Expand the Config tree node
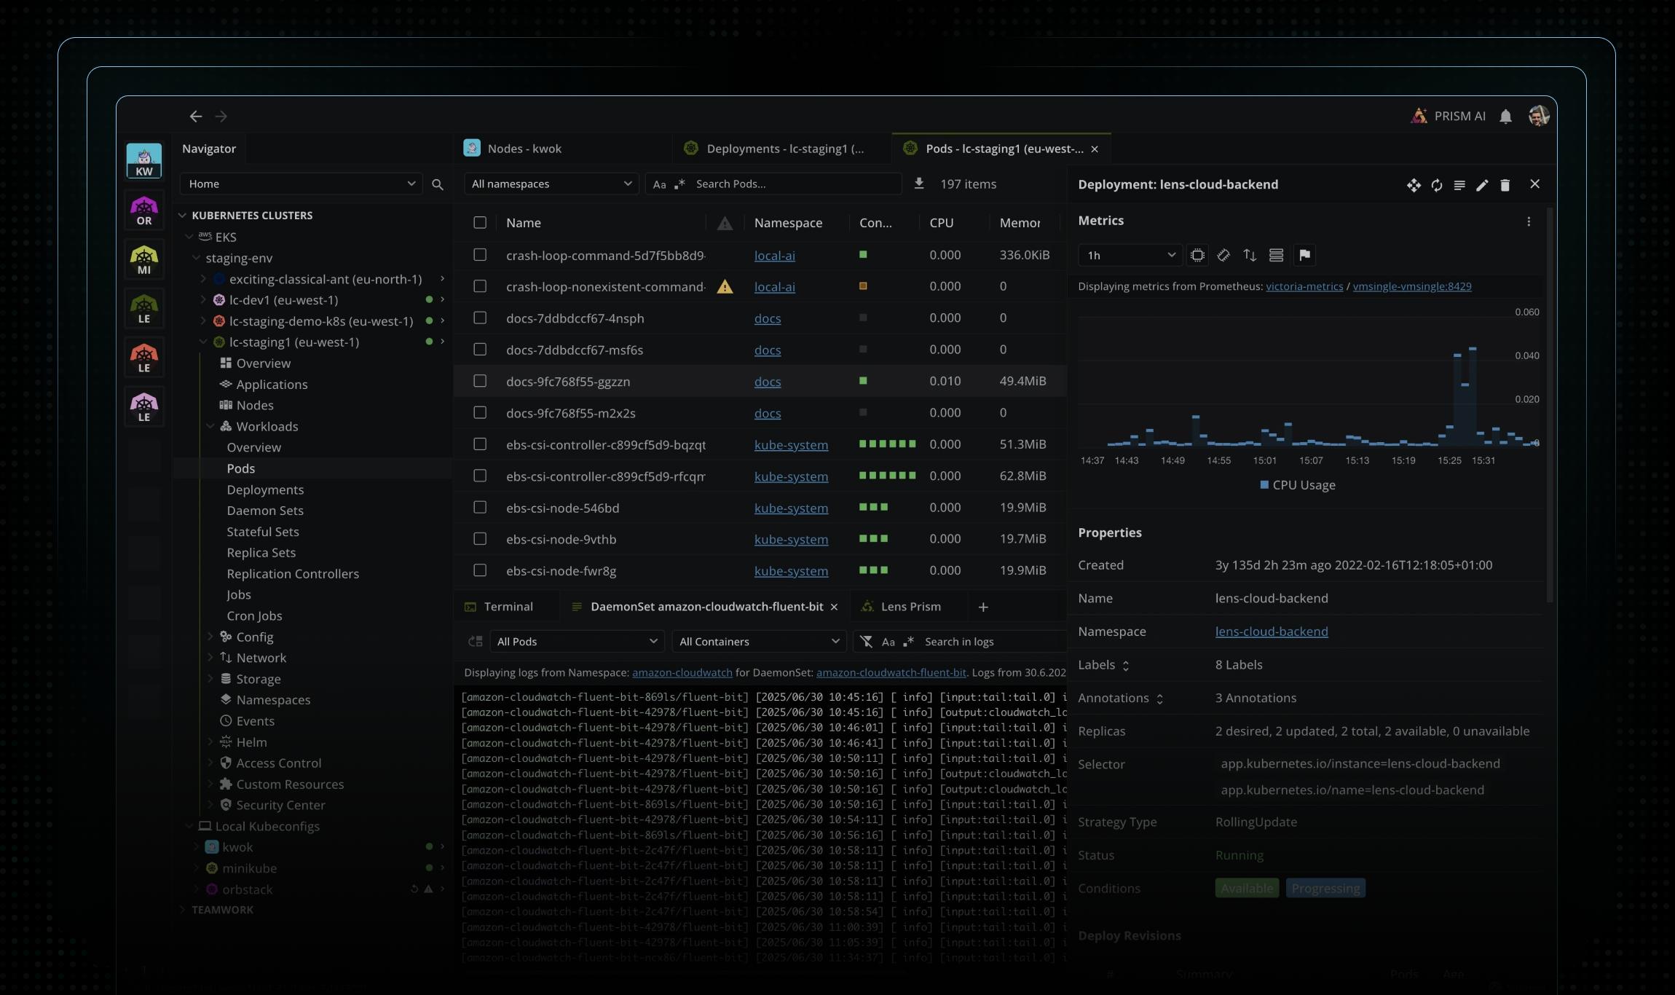Viewport: 1675px width, 995px height. point(210,637)
